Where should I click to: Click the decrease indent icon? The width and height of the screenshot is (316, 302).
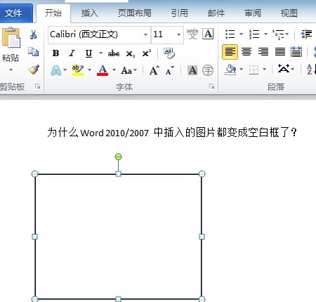tap(306, 34)
